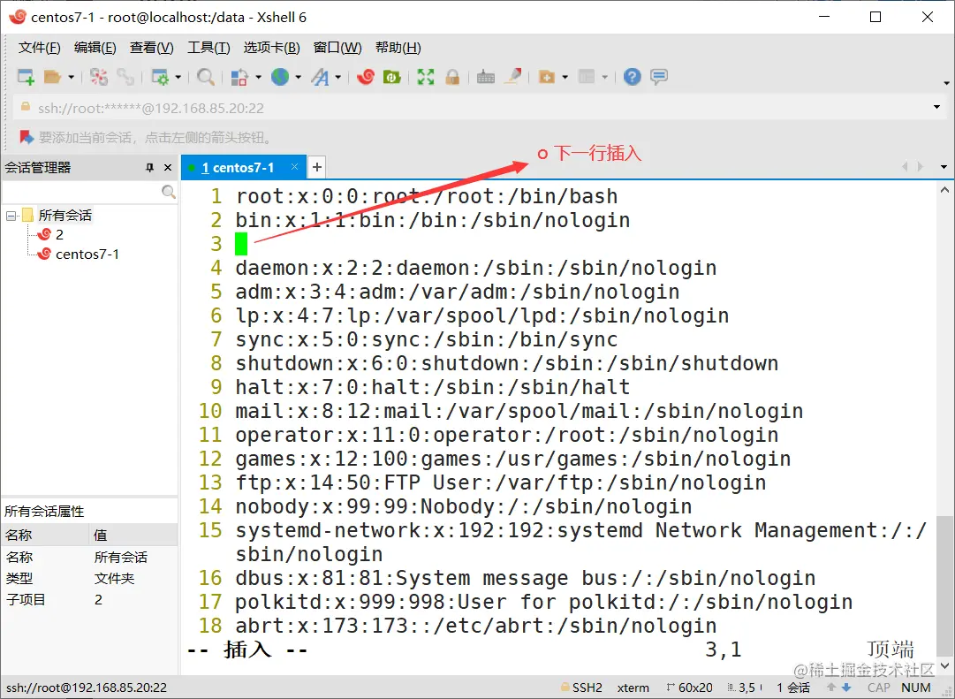Launch Xshell via red swirl toolbar icon
This screenshot has height=699, width=955.
[366, 77]
